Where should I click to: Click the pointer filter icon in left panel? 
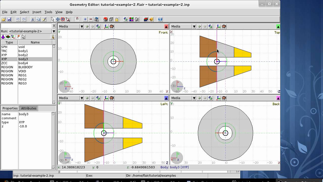click(x=23, y=37)
